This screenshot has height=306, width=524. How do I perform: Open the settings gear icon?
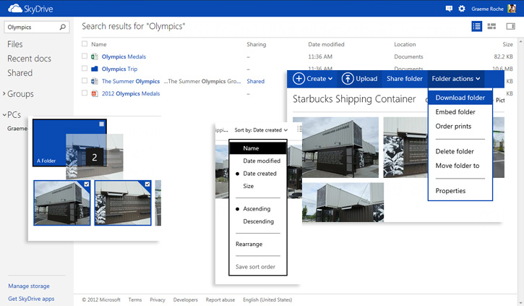pyautogui.click(x=462, y=9)
